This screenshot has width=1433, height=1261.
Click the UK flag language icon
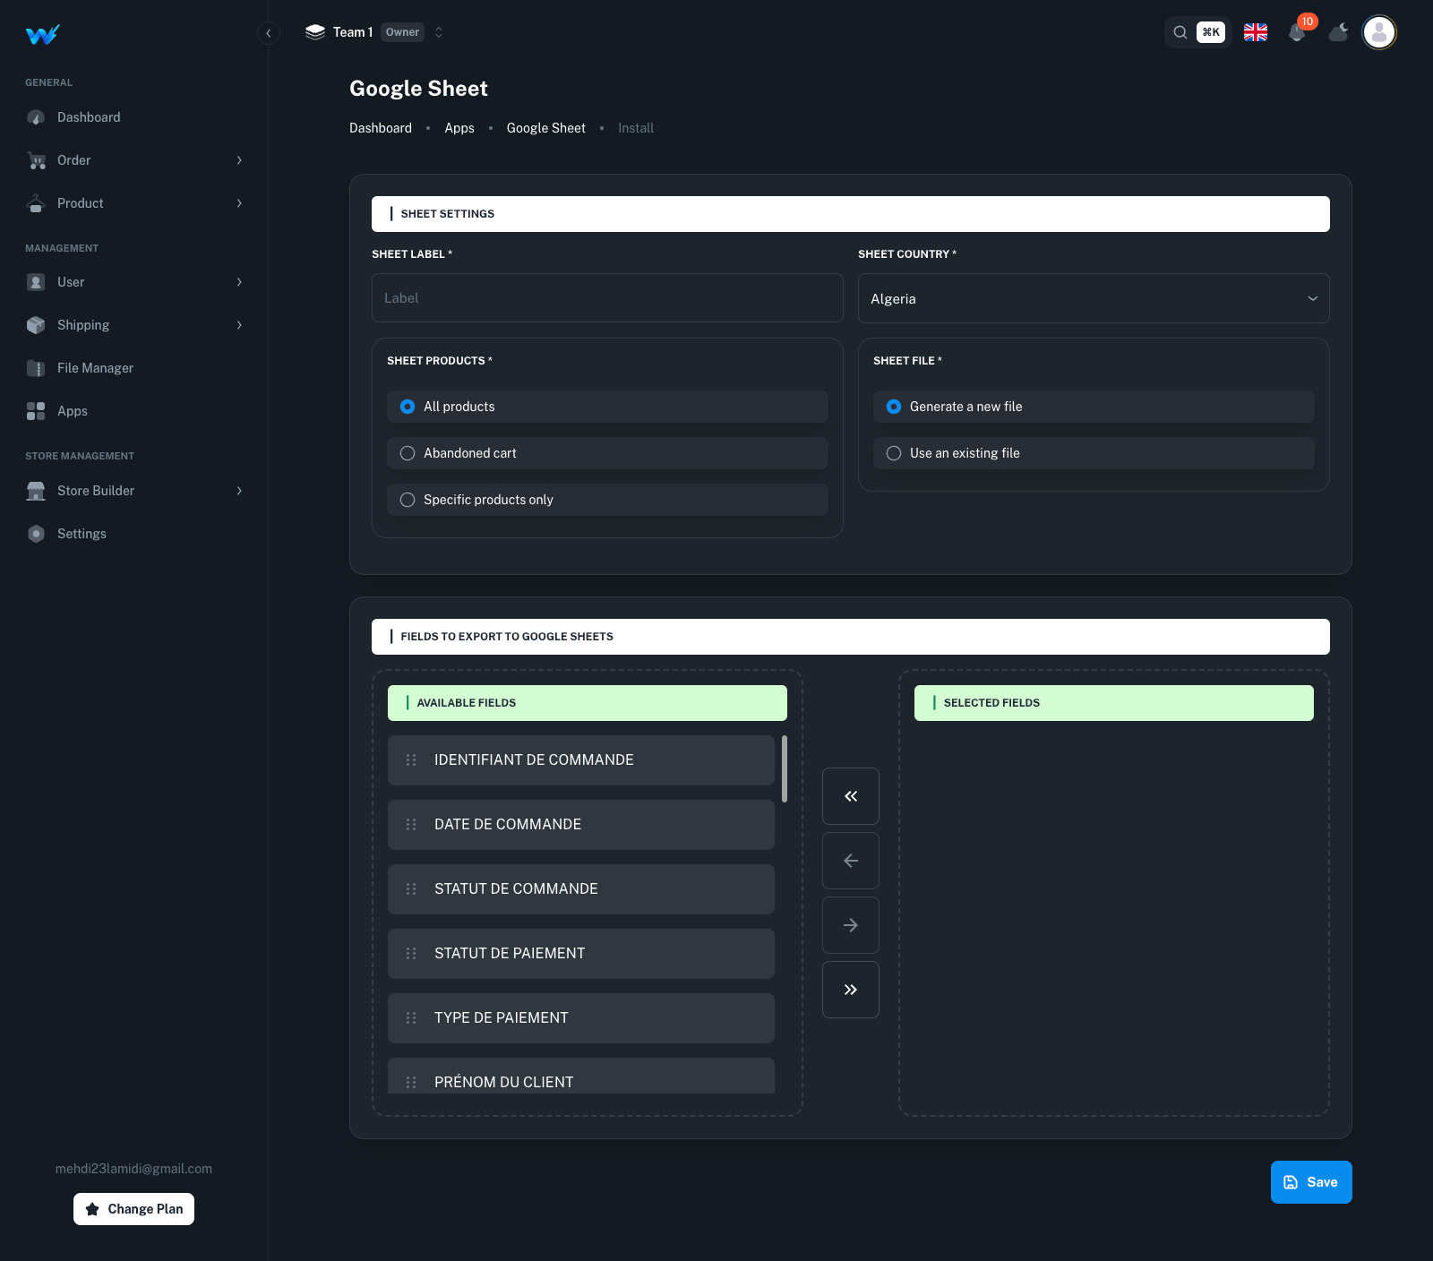pos(1256,32)
